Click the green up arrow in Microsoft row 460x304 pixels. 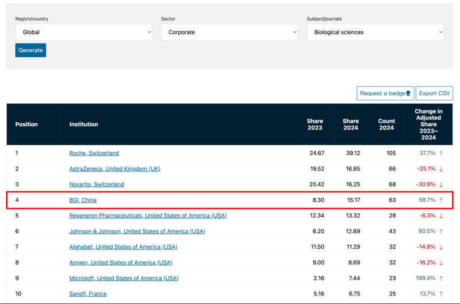[441, 278]
